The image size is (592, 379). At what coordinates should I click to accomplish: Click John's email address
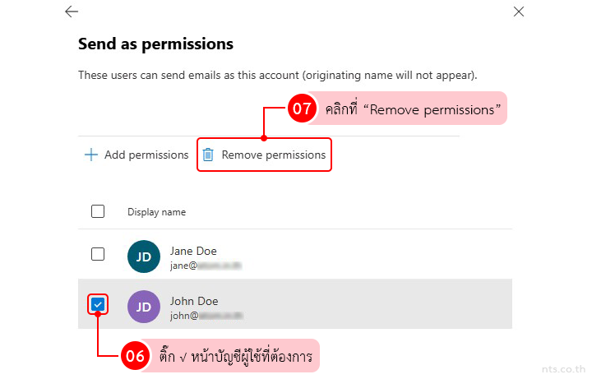point(206,316)
